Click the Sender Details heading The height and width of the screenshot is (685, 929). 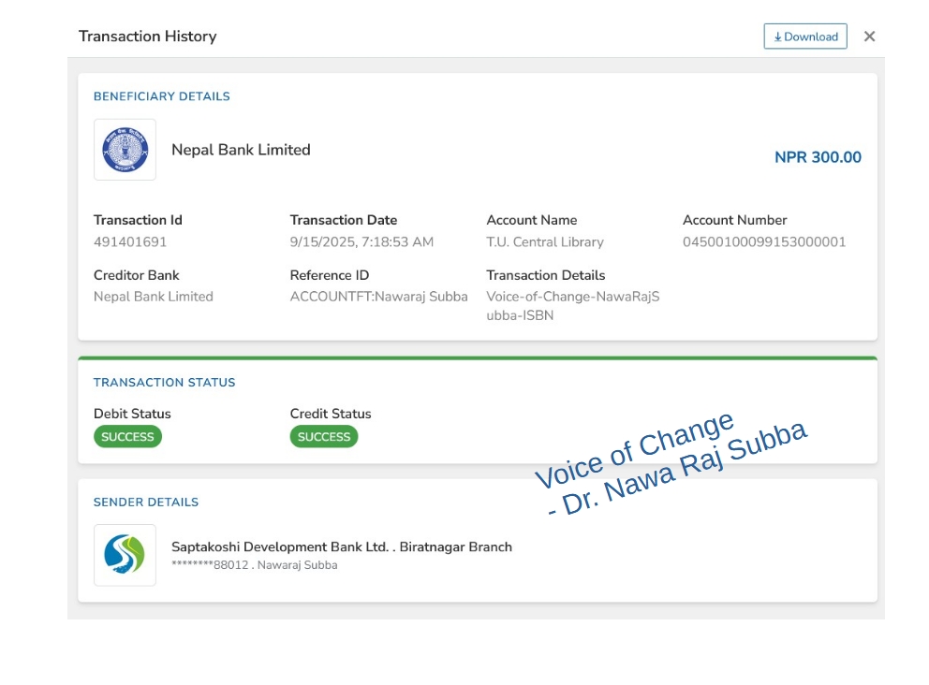146,503
